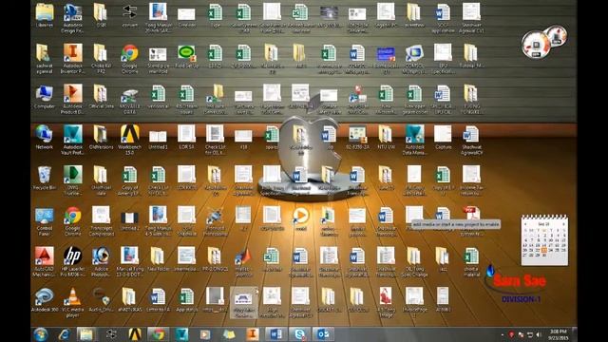Screen dimensions: 608x342
Task: Select the Official Data folder
Action: [101, 97]
